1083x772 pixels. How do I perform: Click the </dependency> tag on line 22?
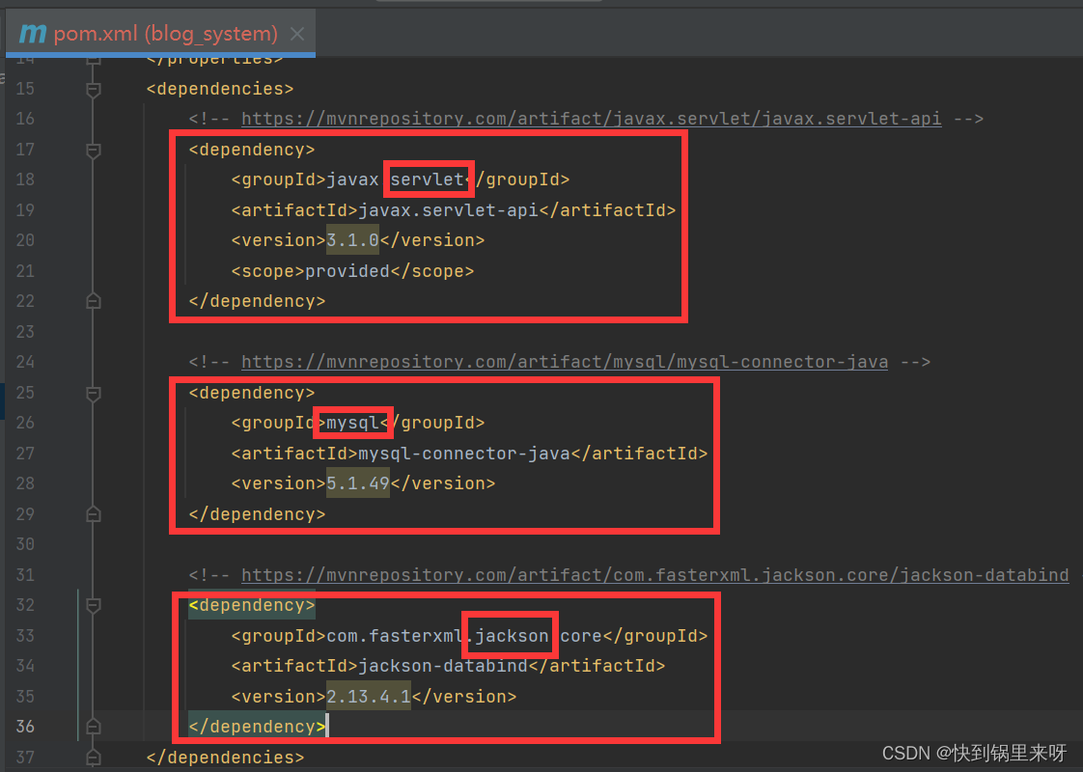[x=257, y=301]
